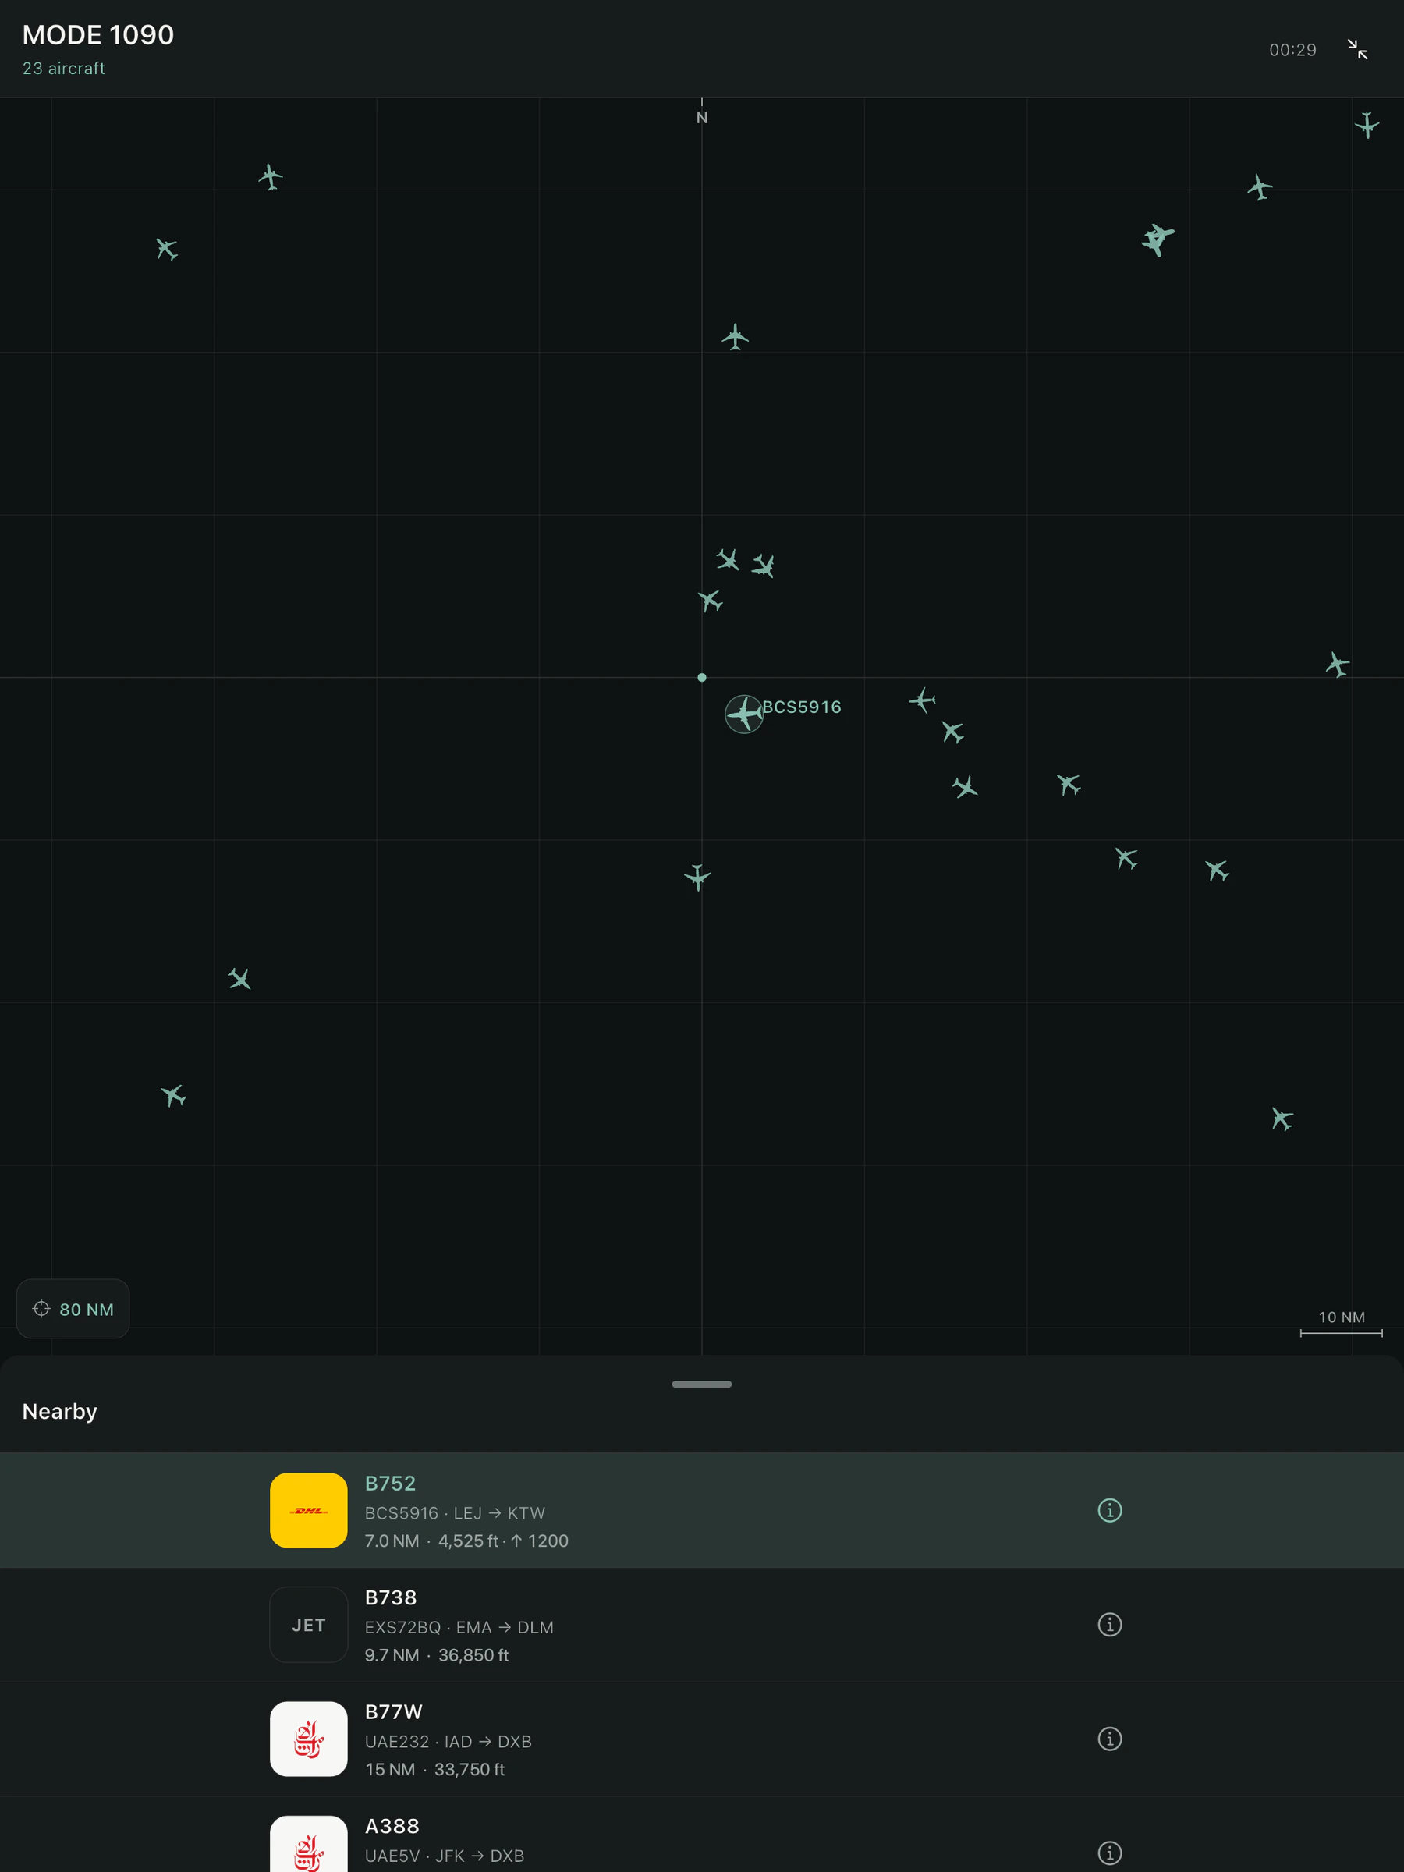Tap the N north marker
Screen dimensions: 1404x1872
point(701,118)
